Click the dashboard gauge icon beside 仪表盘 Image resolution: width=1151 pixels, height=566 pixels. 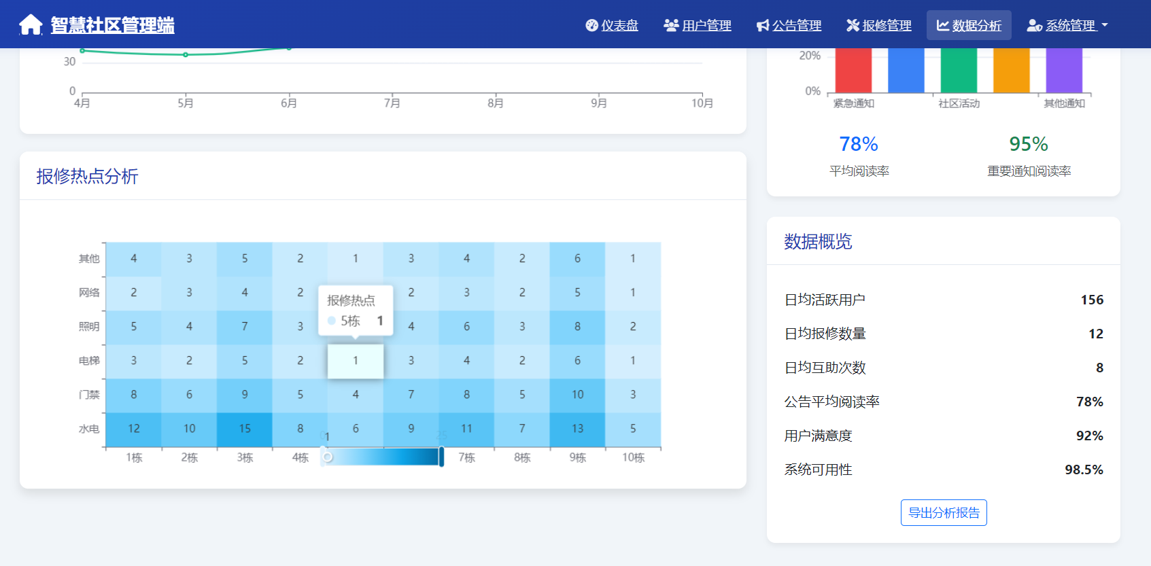click(x=591, y=25)
